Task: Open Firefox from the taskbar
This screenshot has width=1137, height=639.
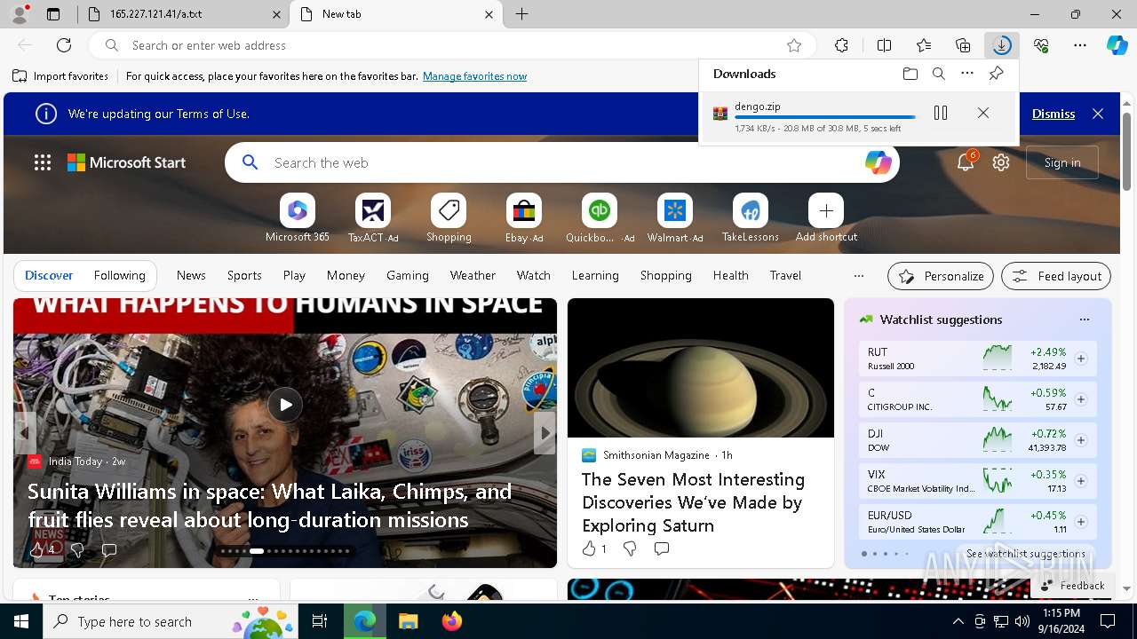Action: [x=452, y=621]
